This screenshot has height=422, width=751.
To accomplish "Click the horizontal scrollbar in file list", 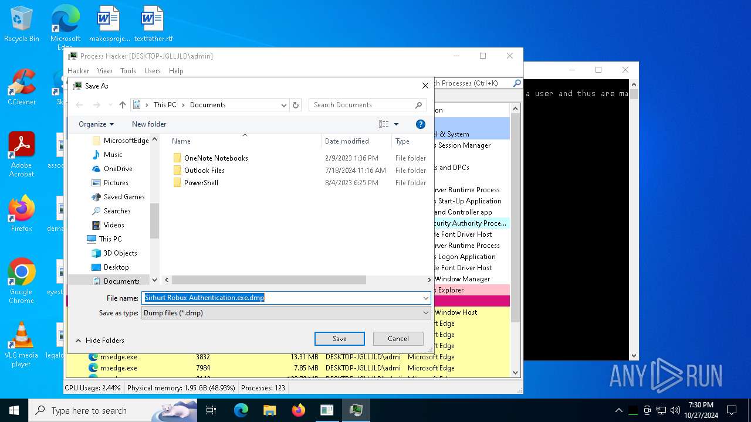I will pyautogui.click(x=269, y=280).
